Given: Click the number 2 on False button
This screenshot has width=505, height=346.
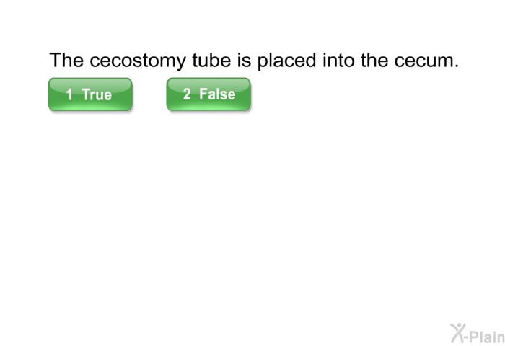Looking at the screenshot, I should [187, 94].
